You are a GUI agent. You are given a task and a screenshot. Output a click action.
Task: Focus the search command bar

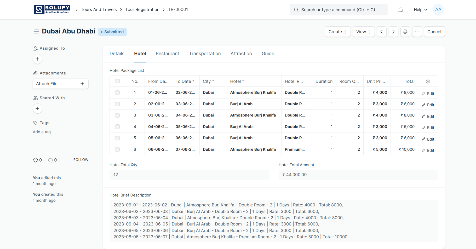[339, 10]
